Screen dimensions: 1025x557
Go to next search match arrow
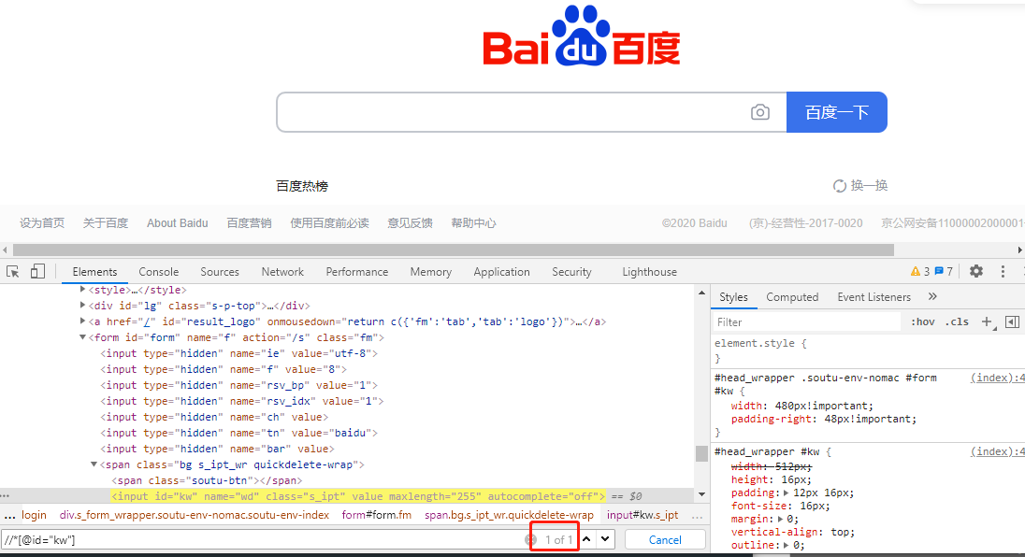point(605,539)
